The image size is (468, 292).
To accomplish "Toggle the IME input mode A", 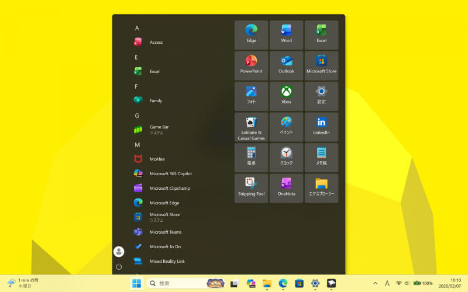I will click(387, 283).
